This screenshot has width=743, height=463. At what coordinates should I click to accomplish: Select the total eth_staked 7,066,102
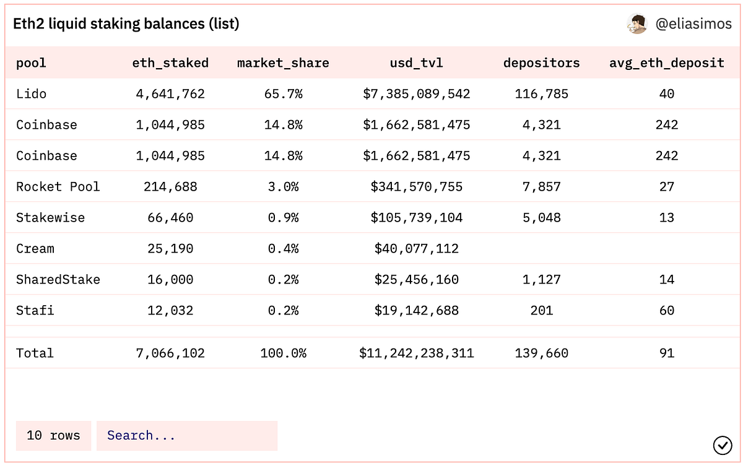(170, 353)
